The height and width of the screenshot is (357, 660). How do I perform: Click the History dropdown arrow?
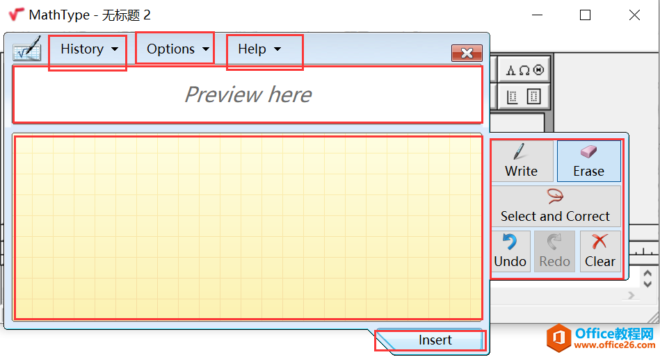click(x=115, y=49)
